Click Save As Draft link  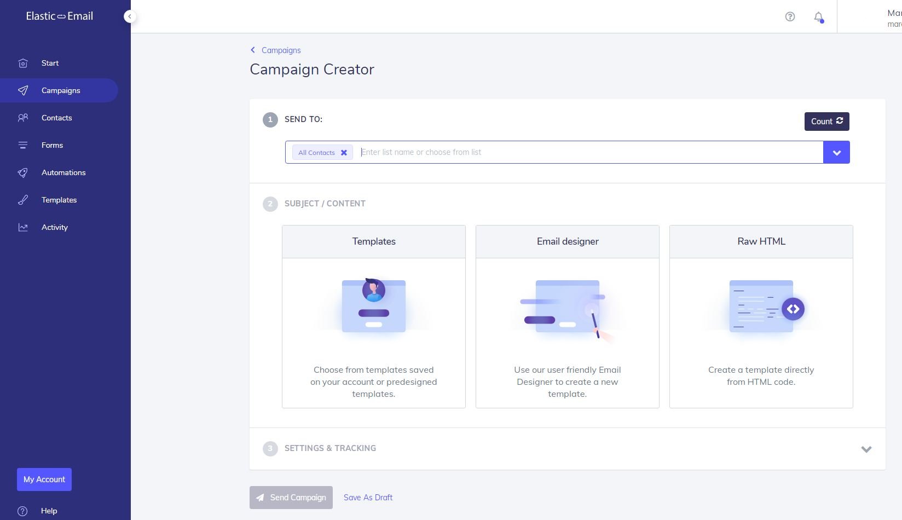pyautogui.click(x=368, y=498)
